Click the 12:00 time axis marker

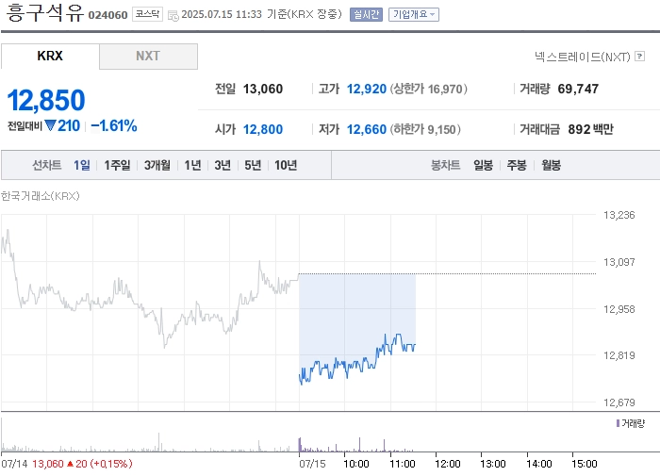[448, 464]
